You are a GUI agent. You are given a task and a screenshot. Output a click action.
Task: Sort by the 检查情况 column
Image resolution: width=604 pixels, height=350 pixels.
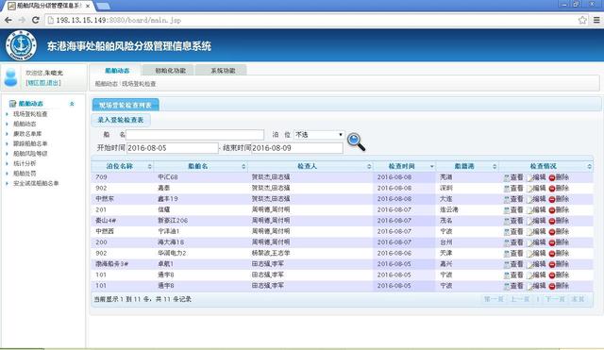pos(545,166)
